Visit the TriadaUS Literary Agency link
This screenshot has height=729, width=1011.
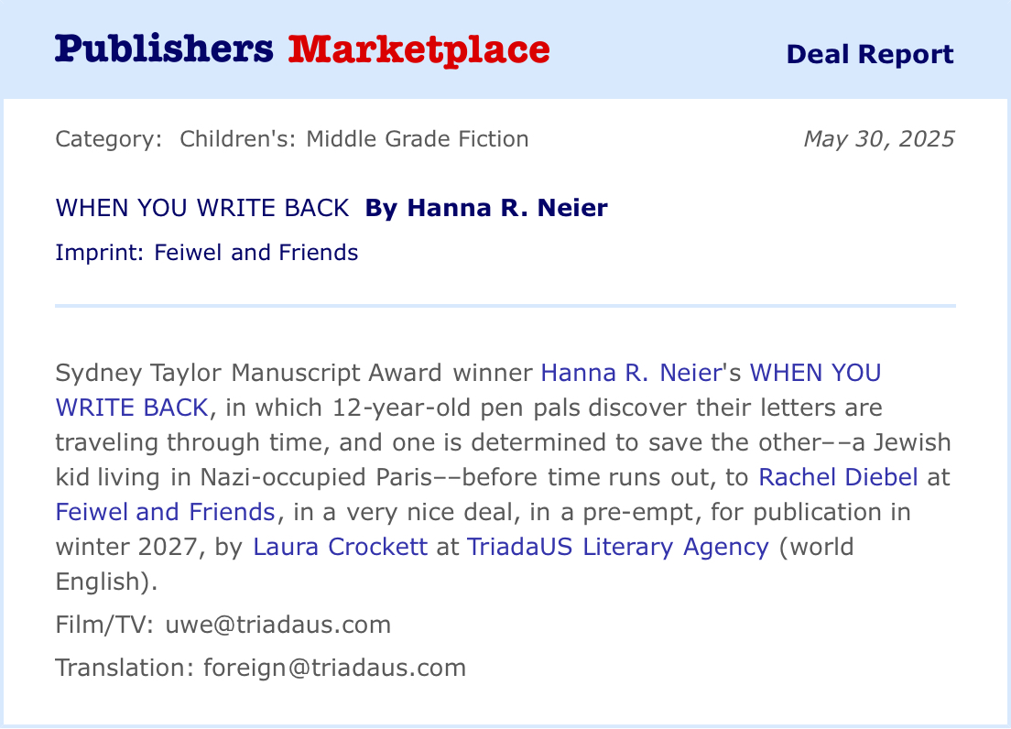tap(618, 547)
